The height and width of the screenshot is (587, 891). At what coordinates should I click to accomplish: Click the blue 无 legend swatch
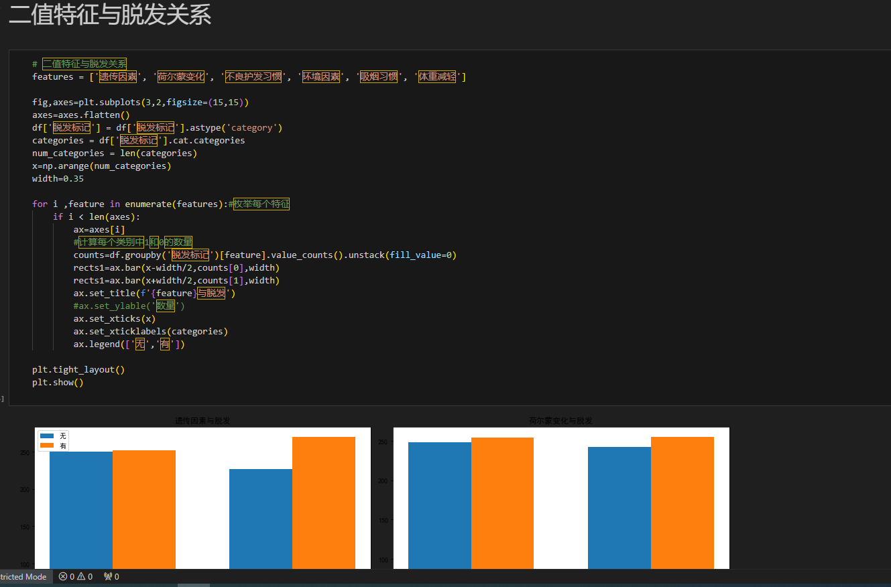point(46,436)
